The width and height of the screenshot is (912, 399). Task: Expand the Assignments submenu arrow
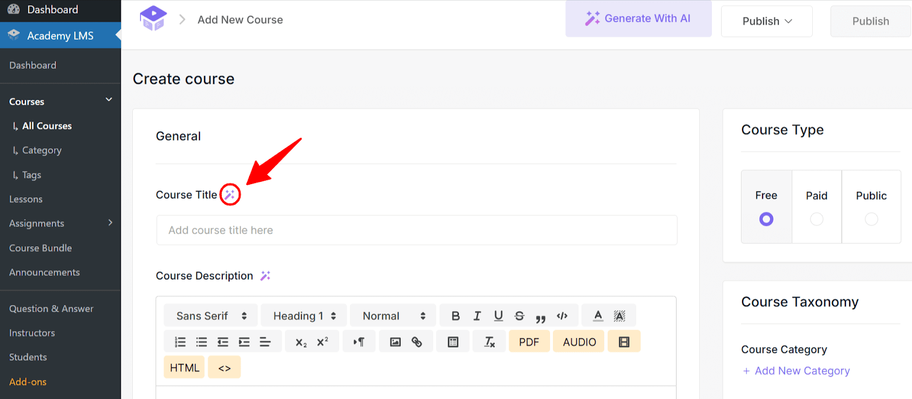(x=110, y=223)
